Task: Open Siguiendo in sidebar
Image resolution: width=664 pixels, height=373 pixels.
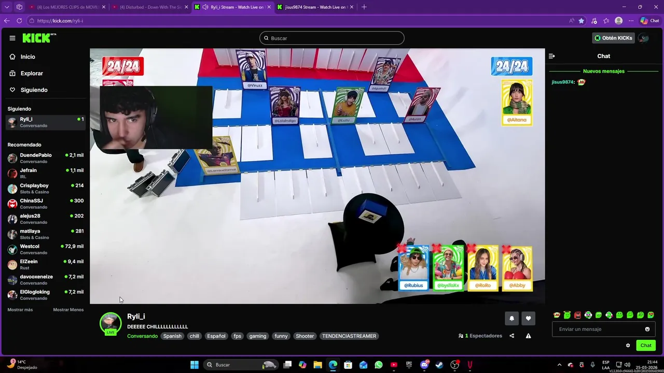Action: point(34,90)
